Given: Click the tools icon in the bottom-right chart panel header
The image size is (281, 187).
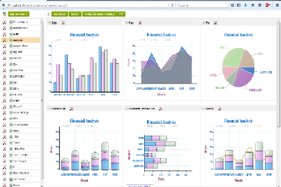Looking at the screenshot, I should click(218, 108).
